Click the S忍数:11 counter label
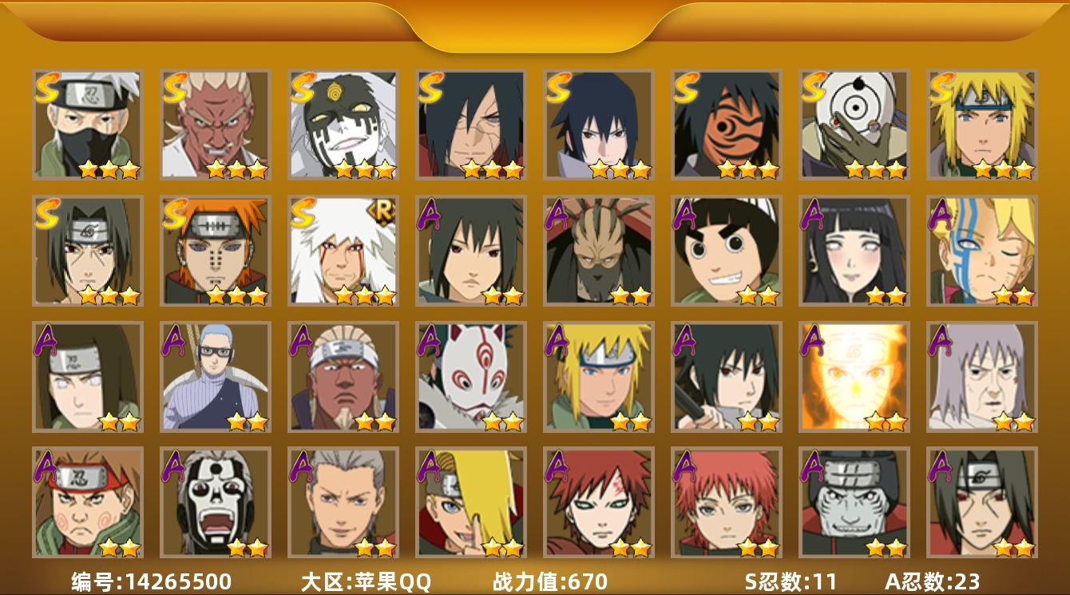The width and height of the screenshot is (1070, 595). (791, 581)
